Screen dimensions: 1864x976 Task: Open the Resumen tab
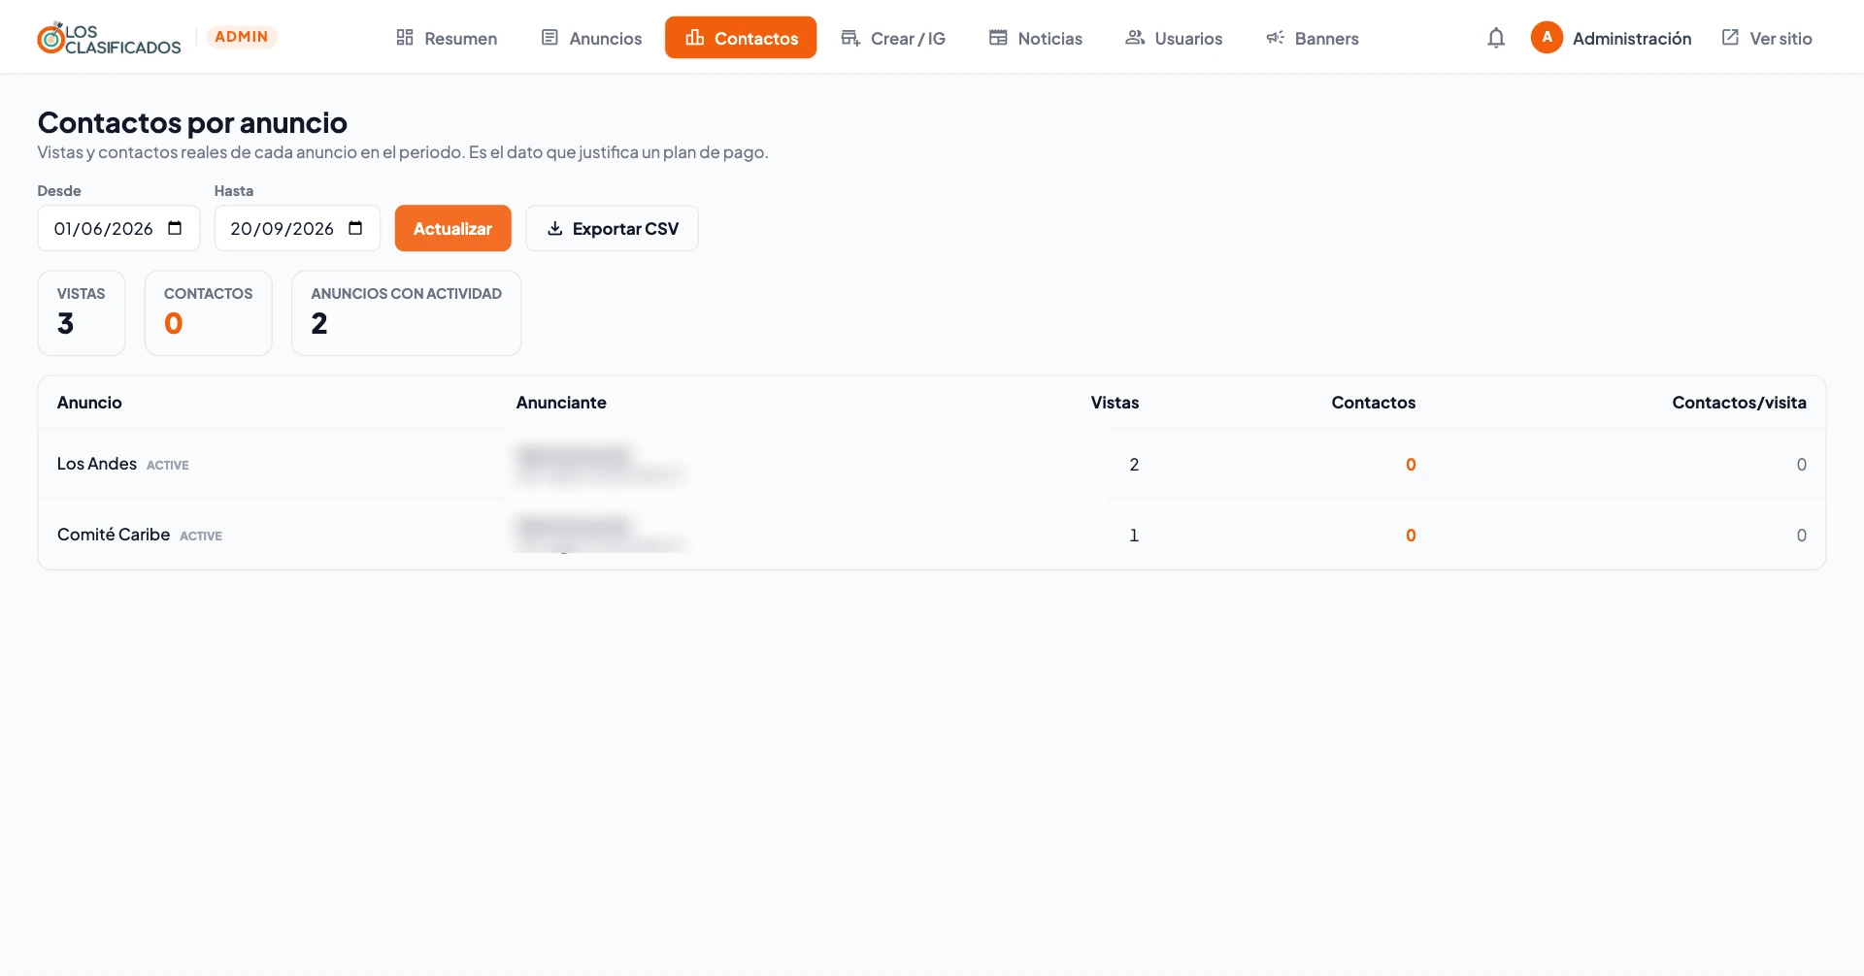pos(447,38)
